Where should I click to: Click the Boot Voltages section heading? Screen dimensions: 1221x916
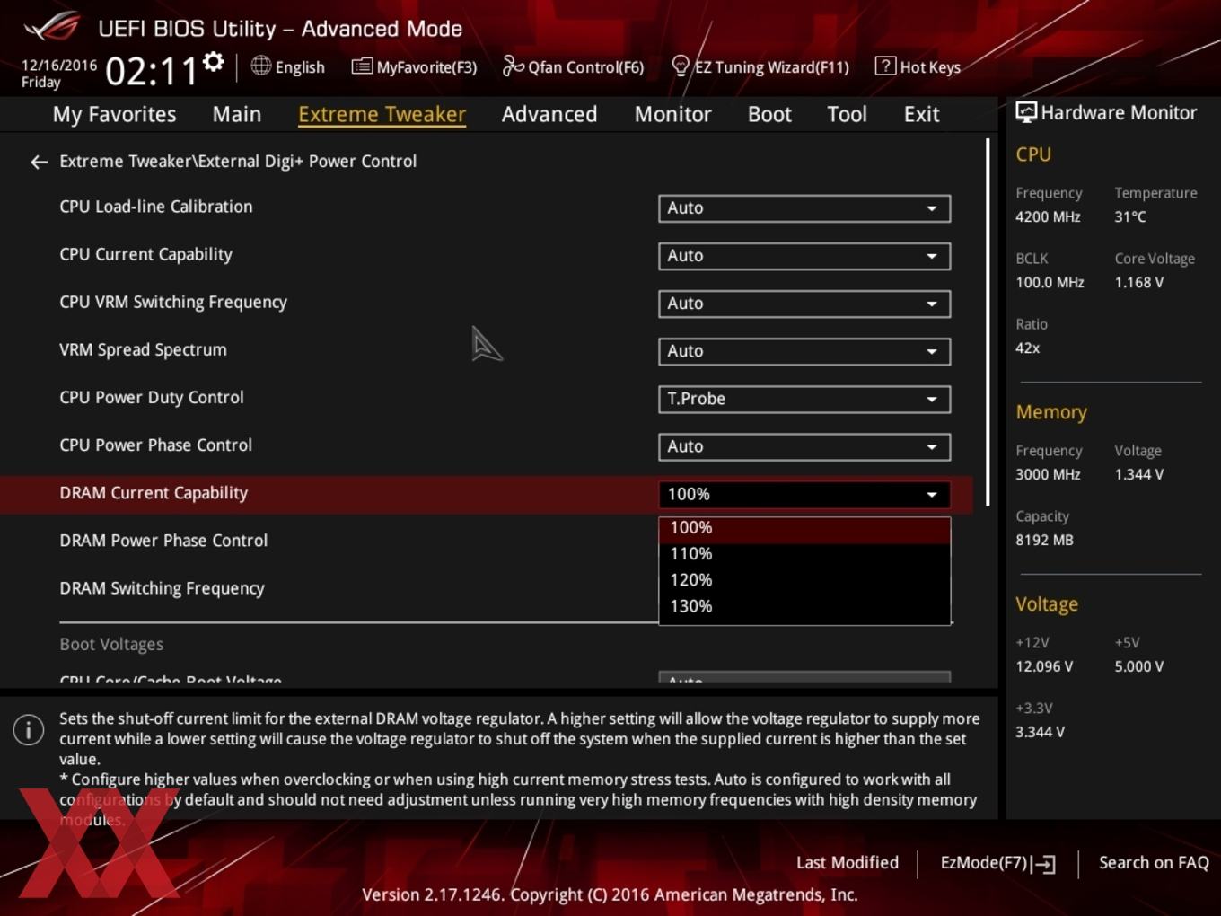(111, 645)
